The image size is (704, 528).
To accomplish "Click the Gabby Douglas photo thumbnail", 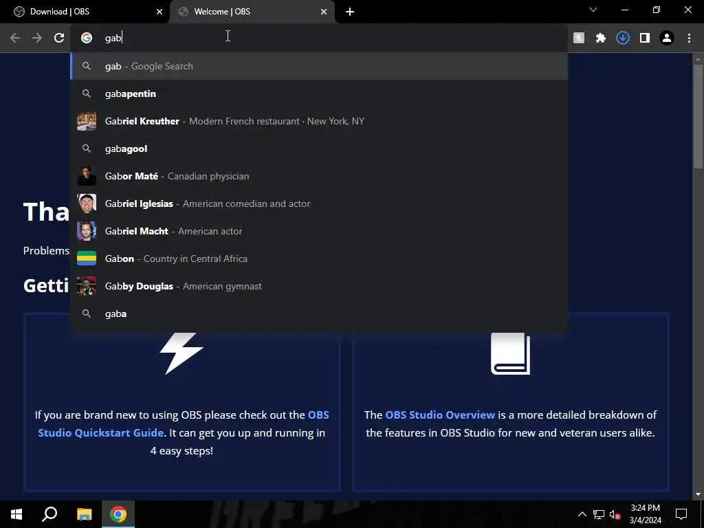I will pyautogui.click(x=87, y=286).
